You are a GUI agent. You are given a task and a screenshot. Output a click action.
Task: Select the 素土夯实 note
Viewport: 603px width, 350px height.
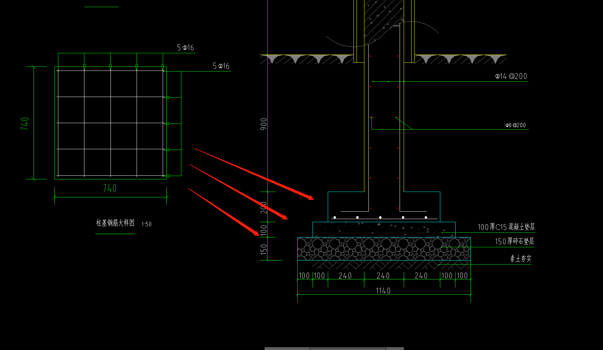(521, 259)
